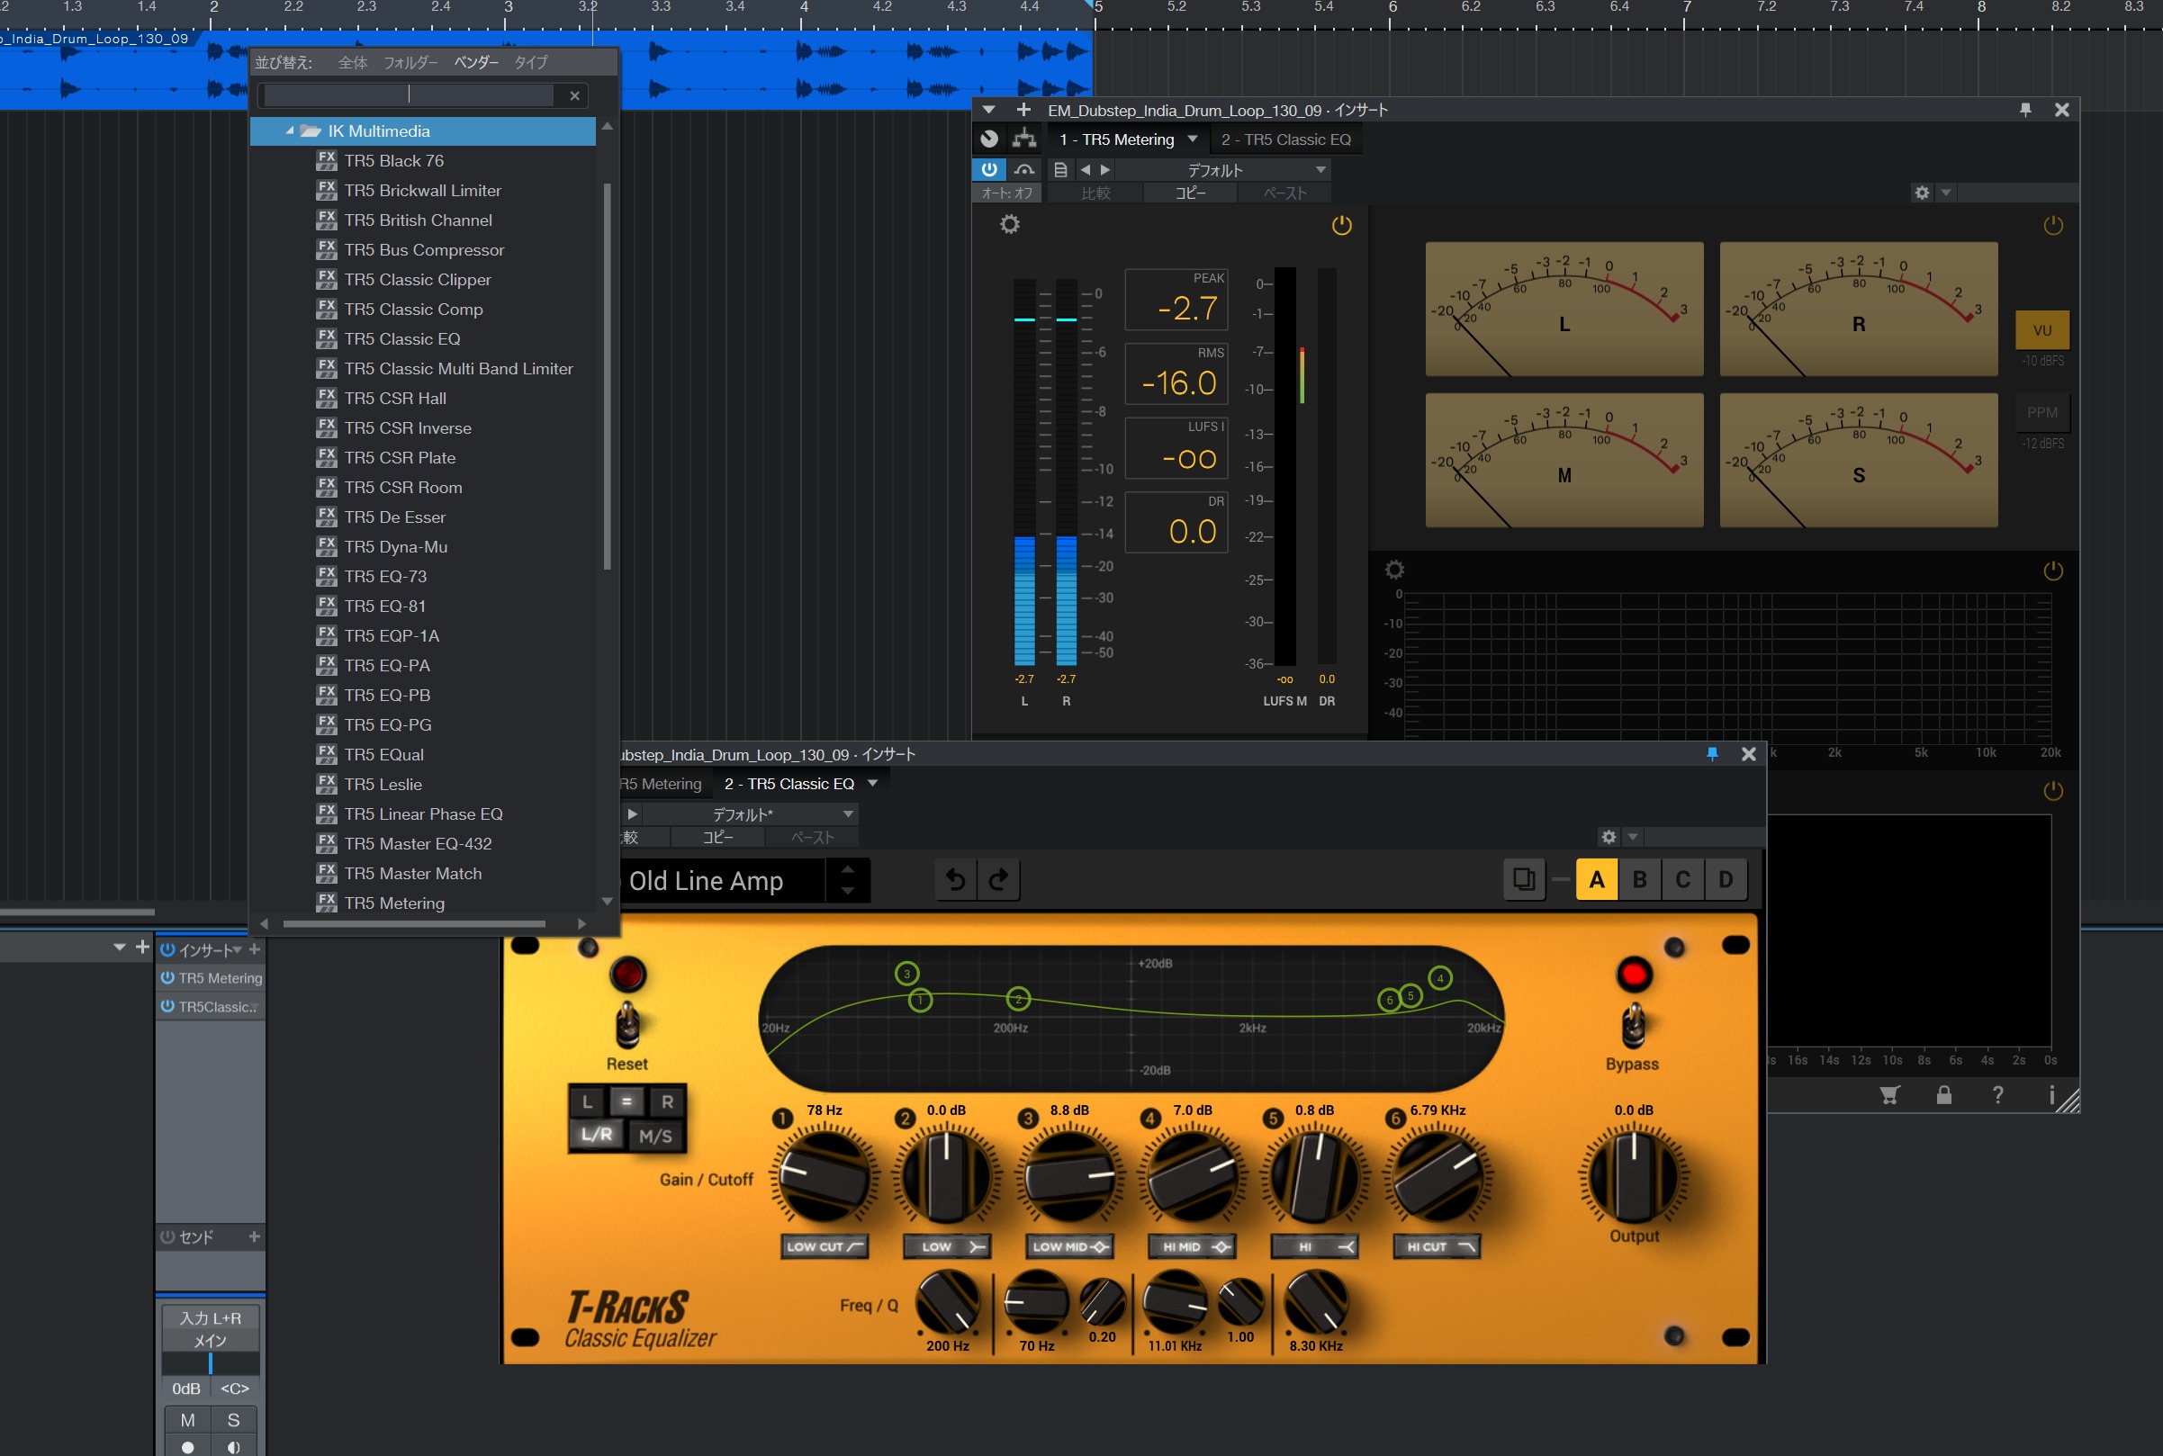
Task: Click the redo arrow in Classic EQ
Action: [x=998, y=879]
